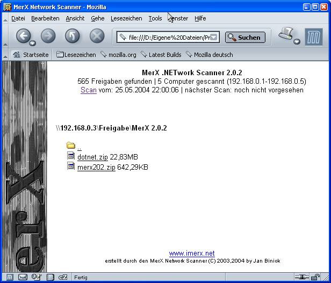
Task: Click the '565 Freigaben gefunden' text
Action: [x=114, y=81]
